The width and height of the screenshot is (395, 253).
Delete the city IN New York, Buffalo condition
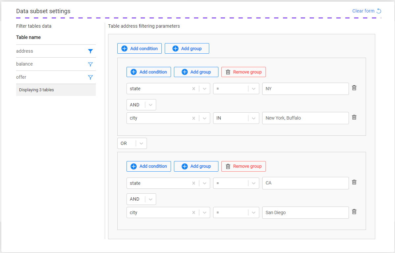click(354, 117)
